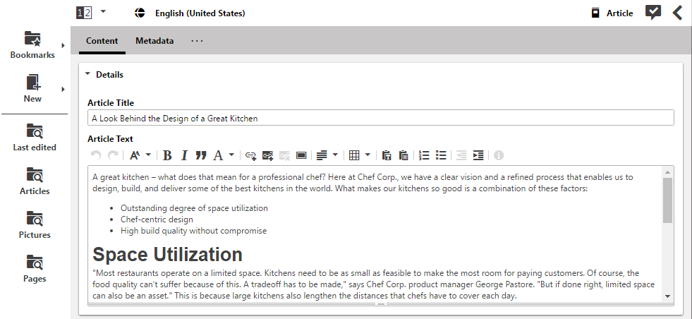The image size is (692, 319).
Task: Open the Pages search folder
Action: pyautogui.click(x=35, y=269)
